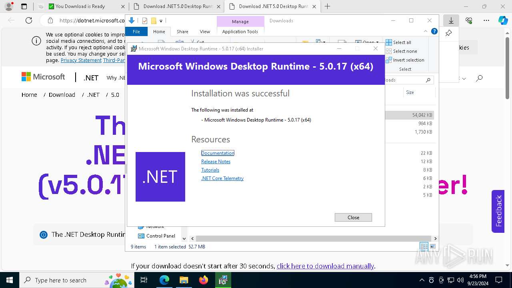
Task: Open Firefox from the taskbar
Action: coord(204,280)
